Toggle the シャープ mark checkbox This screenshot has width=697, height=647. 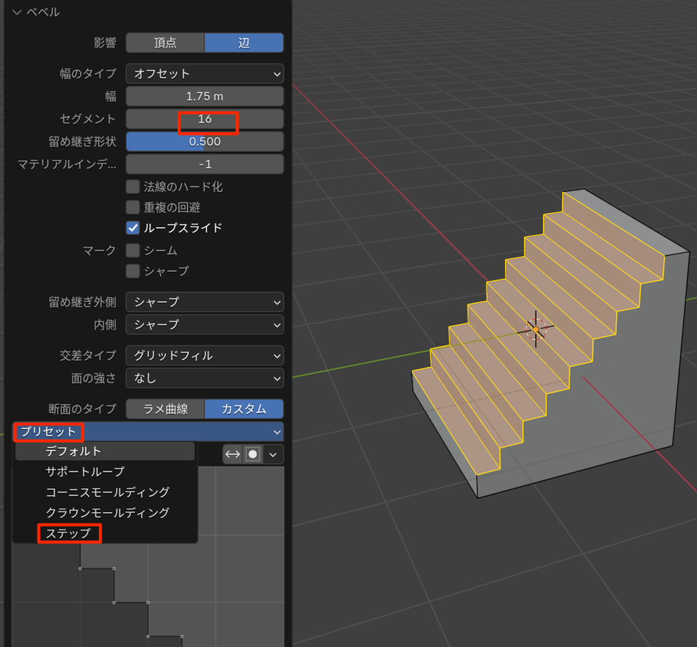[x=133, y=271]
